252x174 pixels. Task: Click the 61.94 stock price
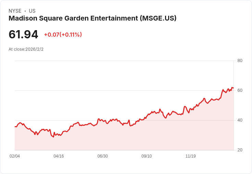pos(23,34)
